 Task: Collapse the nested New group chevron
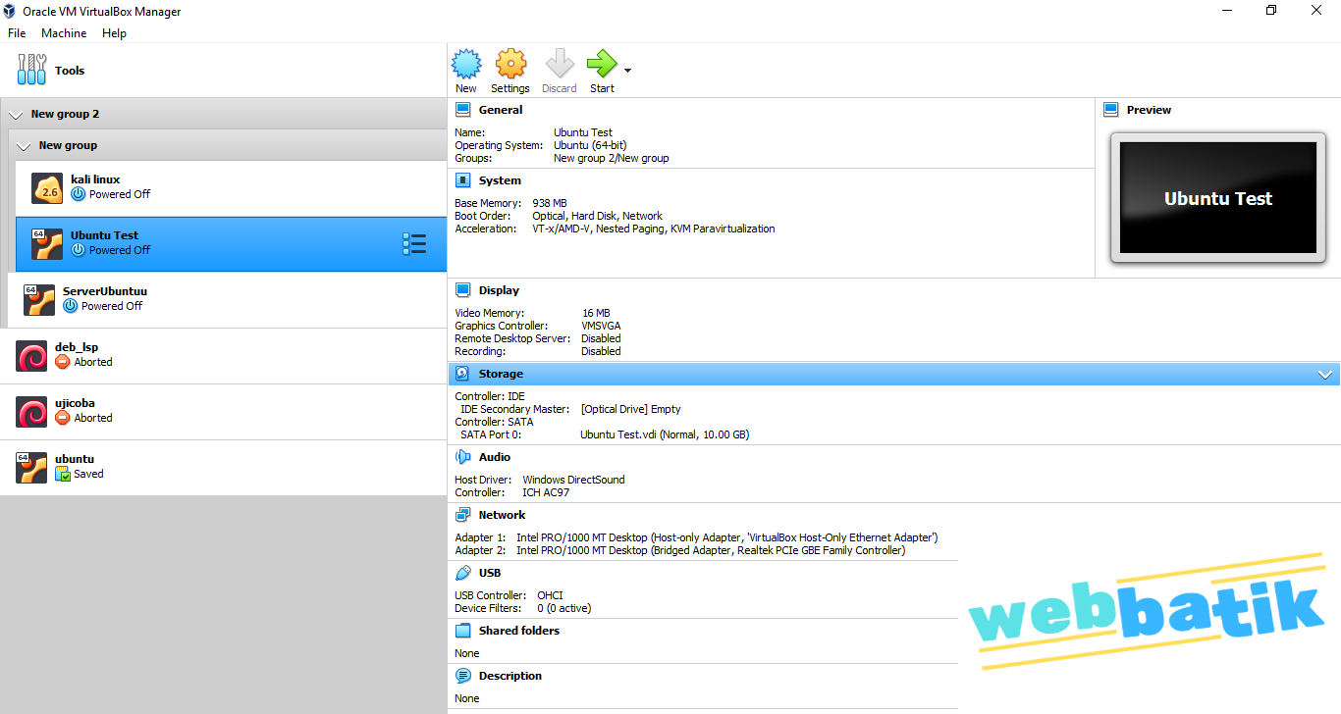(x=24, y=146)
